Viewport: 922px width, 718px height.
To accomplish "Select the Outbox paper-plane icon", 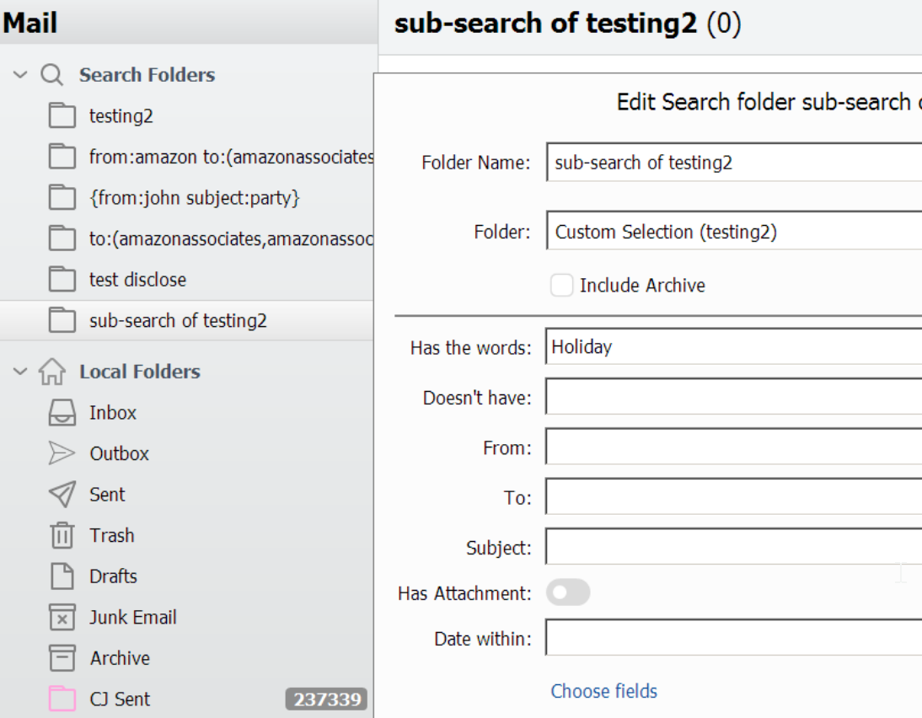I will pos(62,453).
